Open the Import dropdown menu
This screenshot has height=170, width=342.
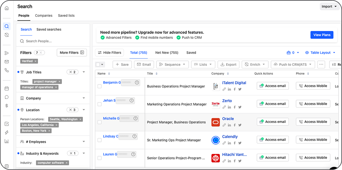(x=329, y=6)
